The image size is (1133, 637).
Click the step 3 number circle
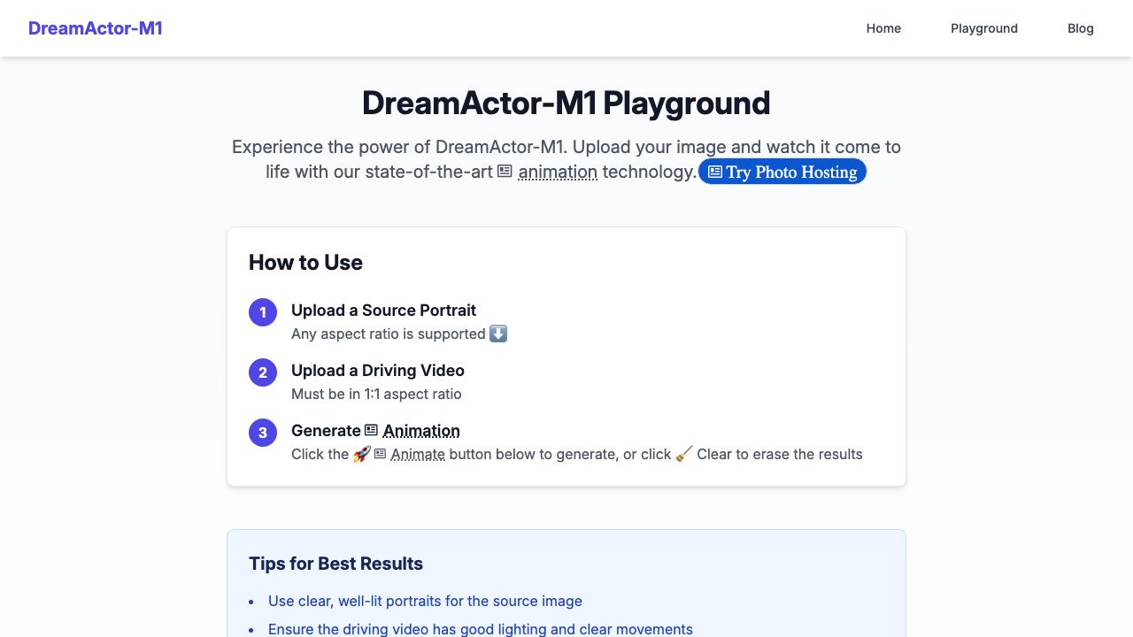(x=263, y=433)
